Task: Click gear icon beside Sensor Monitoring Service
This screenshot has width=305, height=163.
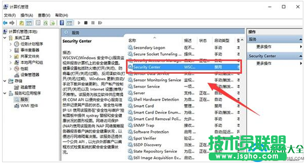Action: [x=130, y=80]
